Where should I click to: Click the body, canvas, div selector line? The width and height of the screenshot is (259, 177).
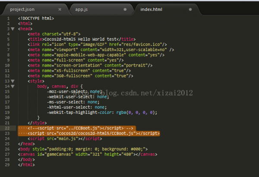[x=60, y=87]
